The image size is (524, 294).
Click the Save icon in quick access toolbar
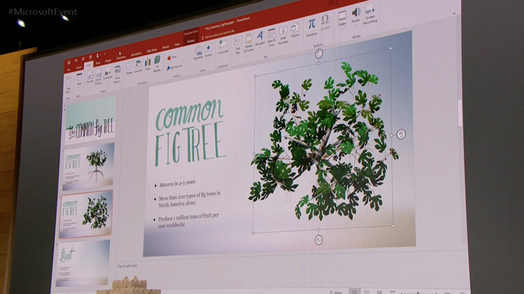tap(69, 62)
